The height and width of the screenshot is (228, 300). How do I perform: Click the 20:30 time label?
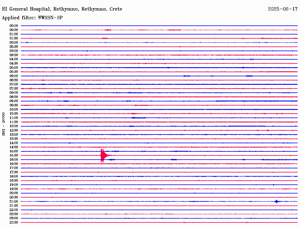tap(13, 197)
